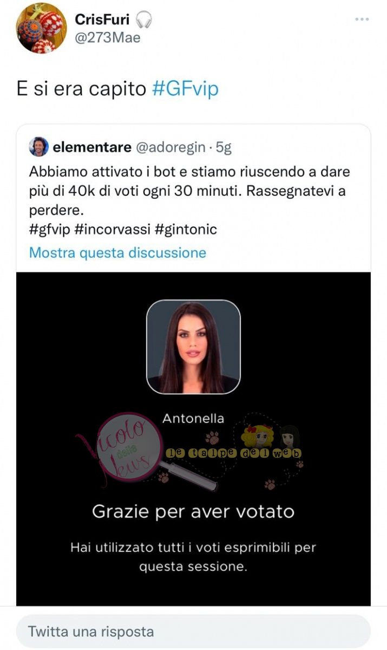The width and height of the screenshot is (387, 650).
Task: Open the quoted tweet text about bots
Action: 189,191
